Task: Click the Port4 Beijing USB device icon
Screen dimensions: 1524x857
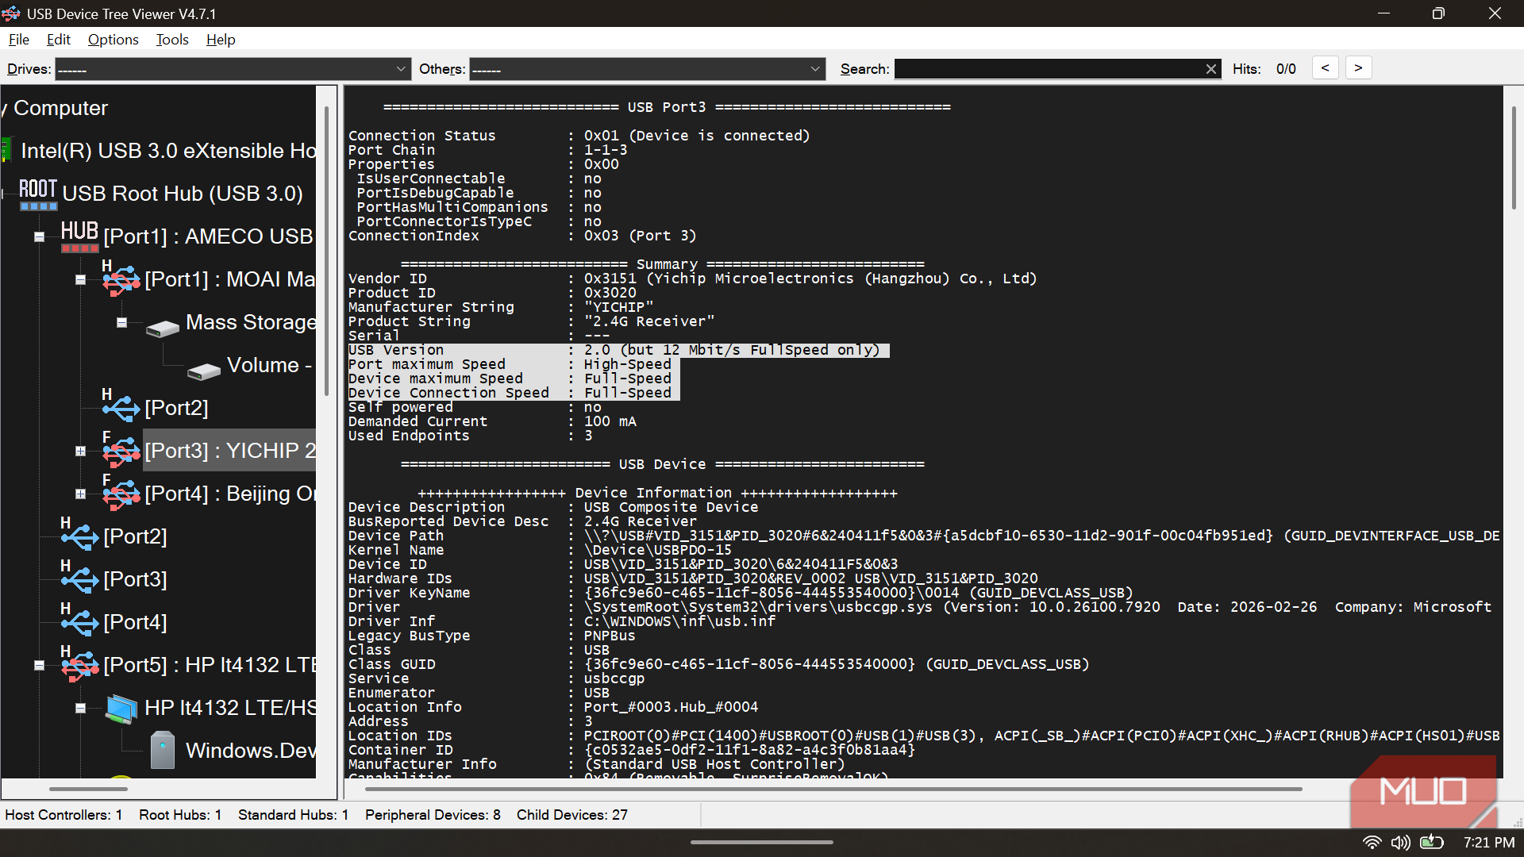Action: pyautogui.click(x=121, y=493)
